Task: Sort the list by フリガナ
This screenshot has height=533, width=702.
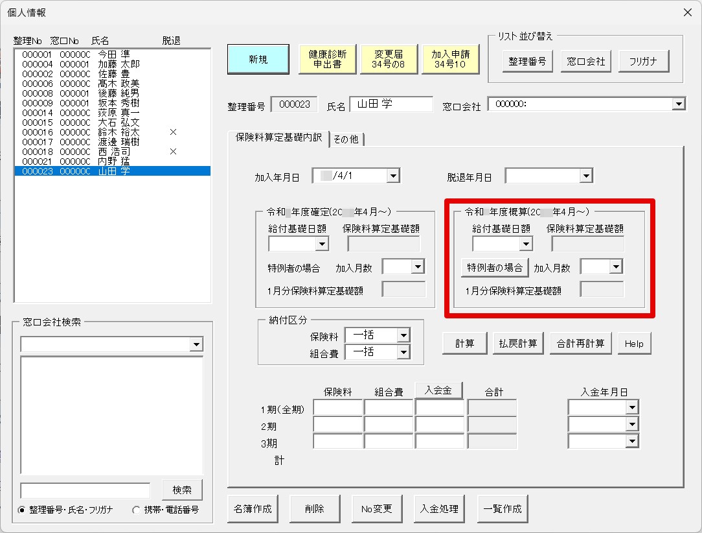Action: 644,61
